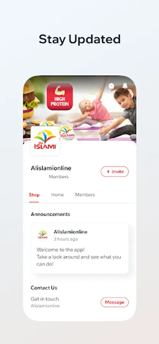The width and height of the screenshot is (159, 344).
Task: Tap the small Al Islami avatar in announcement
Action: tap(43, 235)
